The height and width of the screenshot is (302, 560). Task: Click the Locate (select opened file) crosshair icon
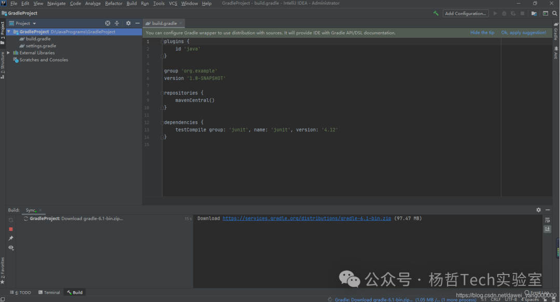tap(108, 23)
